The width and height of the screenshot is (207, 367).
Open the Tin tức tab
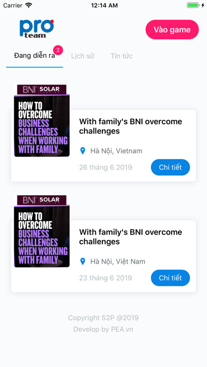[121, 56]
